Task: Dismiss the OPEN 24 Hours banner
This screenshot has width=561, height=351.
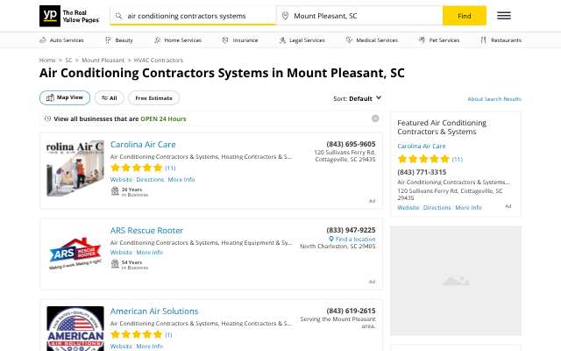Action: 375,118
